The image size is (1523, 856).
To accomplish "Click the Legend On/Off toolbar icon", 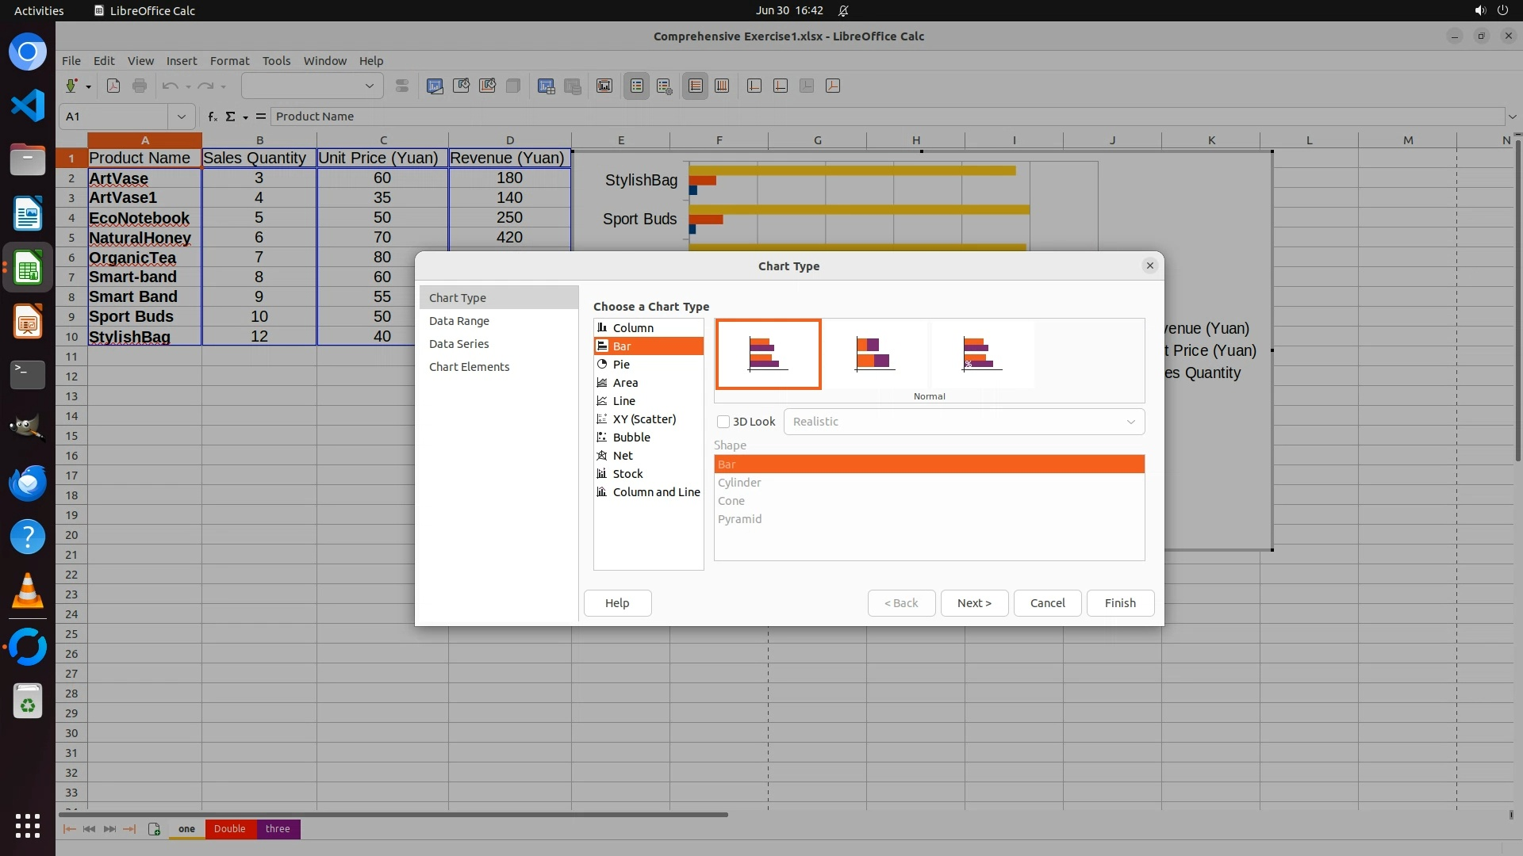I will [x=637, y=86].
